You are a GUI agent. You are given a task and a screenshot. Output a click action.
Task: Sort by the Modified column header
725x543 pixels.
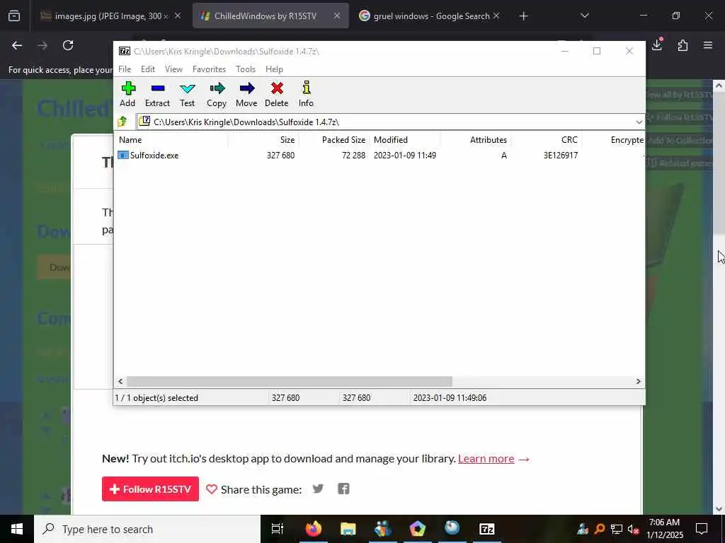tap(404, 140)
